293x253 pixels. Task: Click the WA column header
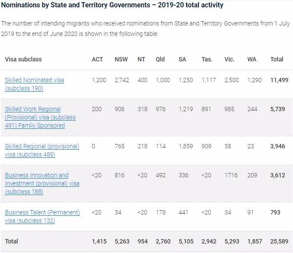tap(252, 59)
